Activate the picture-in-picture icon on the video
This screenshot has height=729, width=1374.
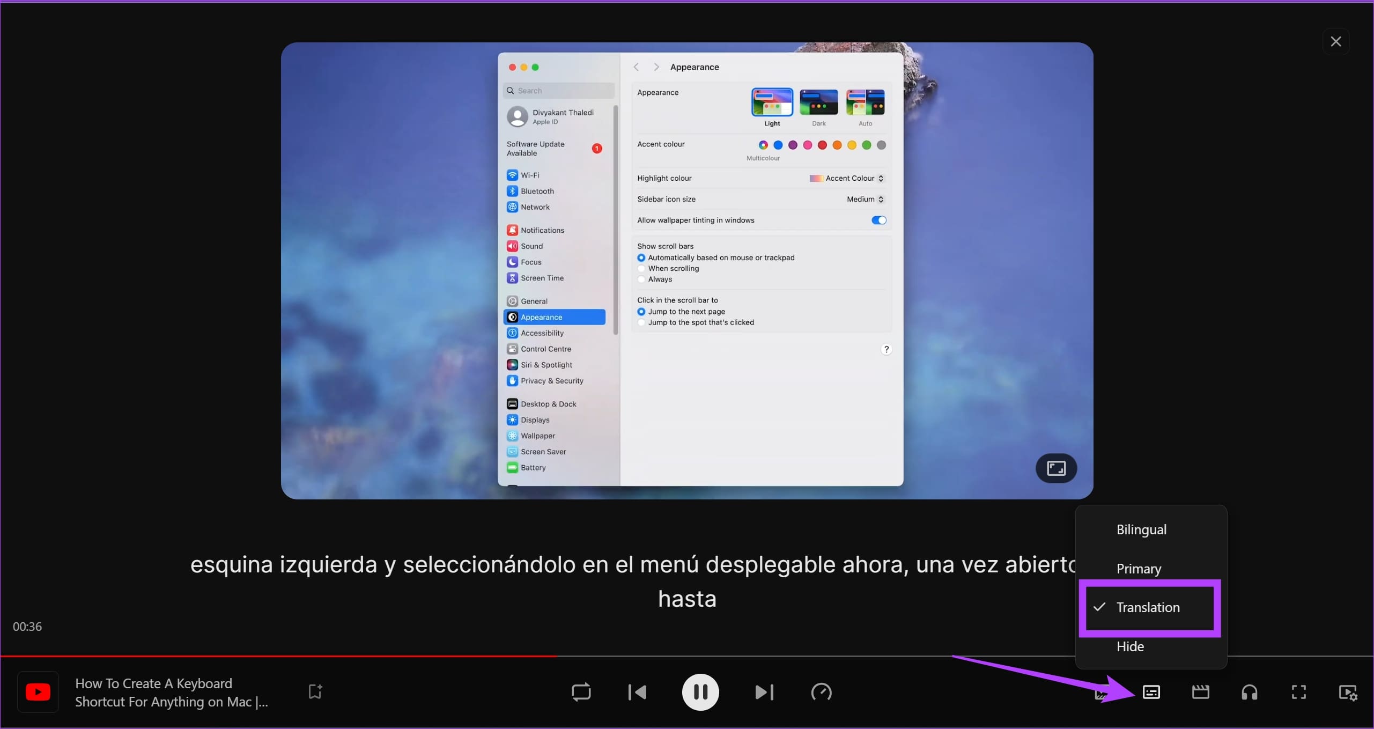click(1055, 468)
